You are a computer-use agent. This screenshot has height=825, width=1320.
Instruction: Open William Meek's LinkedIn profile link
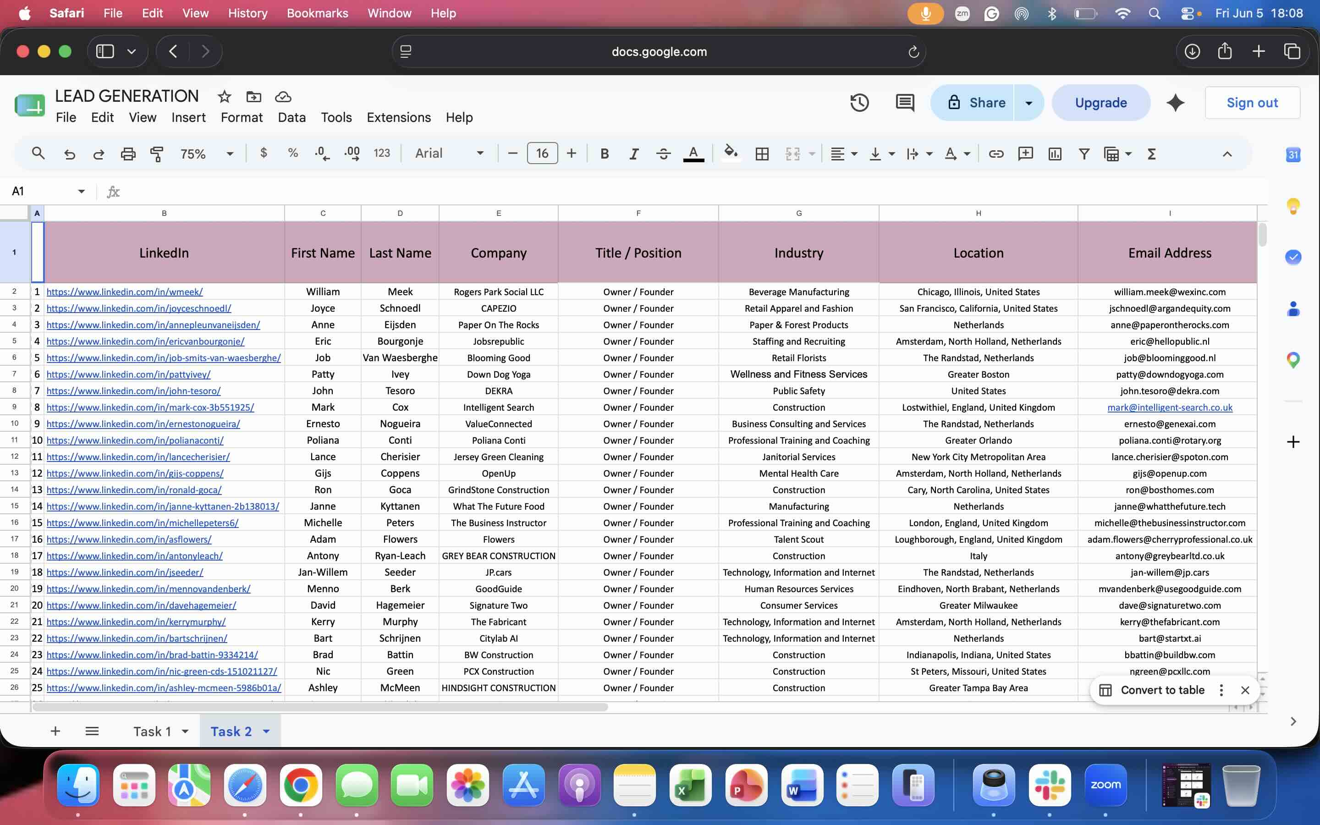[124, 292]
